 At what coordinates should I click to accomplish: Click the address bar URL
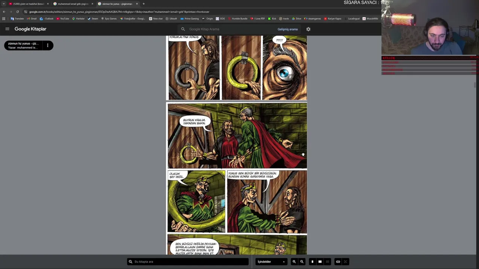(119, 12)
